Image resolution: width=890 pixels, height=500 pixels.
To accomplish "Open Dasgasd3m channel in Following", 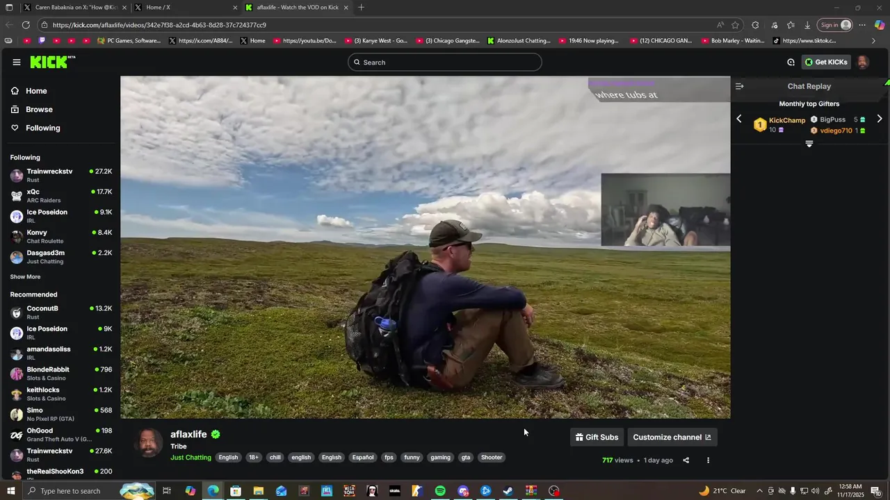I will pyautogui.click(x=61, y=257).
